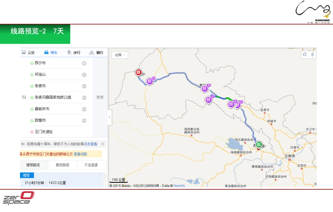Click the 搜索 search button
This screenshot has height=212, width=333.
coord(99,98)
